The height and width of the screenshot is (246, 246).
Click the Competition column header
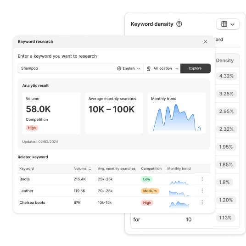pyautogui.click(x=151, y=168)
